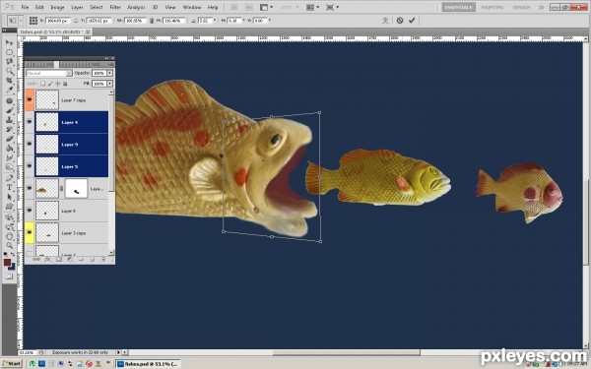Hide the masked layer with fish thumbnail
Screen dimensions: 591x369
[30, 188]
